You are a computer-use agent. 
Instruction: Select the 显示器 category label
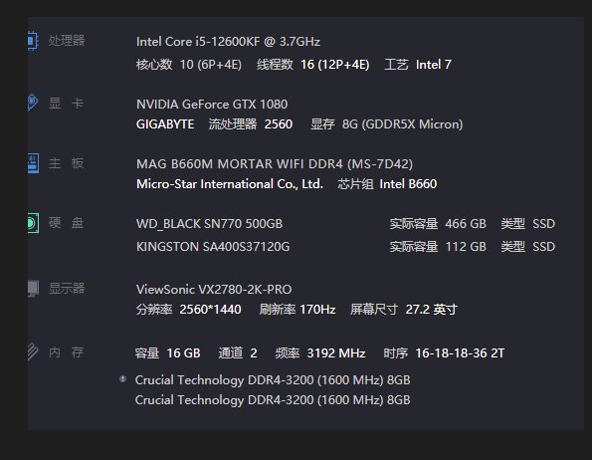[x=67, y=289]
